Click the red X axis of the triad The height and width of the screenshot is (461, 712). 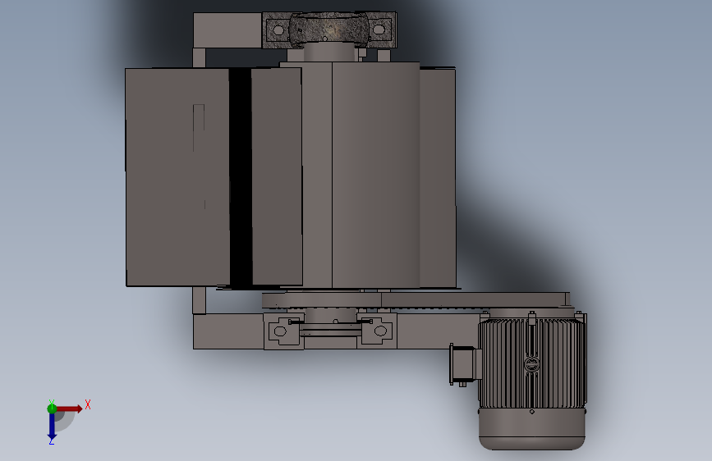[x=69, y=409]
